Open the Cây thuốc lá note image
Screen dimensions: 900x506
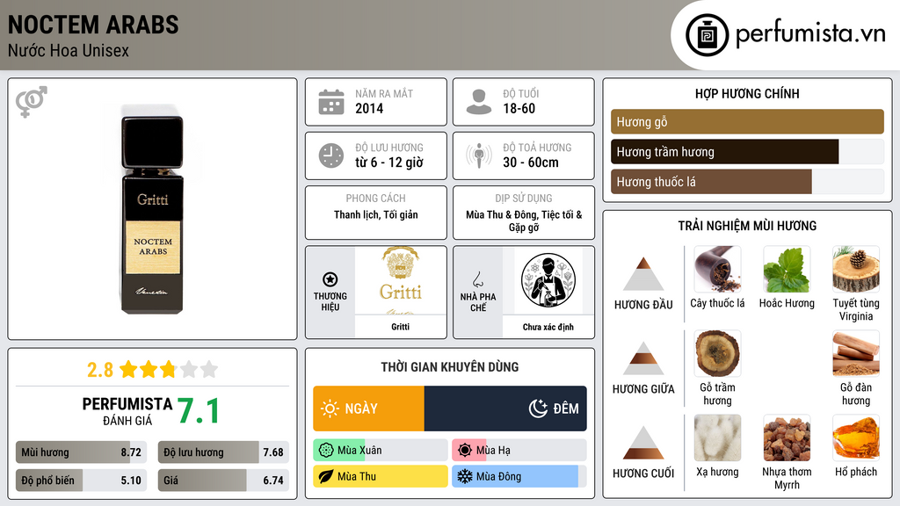pos(717,269)
